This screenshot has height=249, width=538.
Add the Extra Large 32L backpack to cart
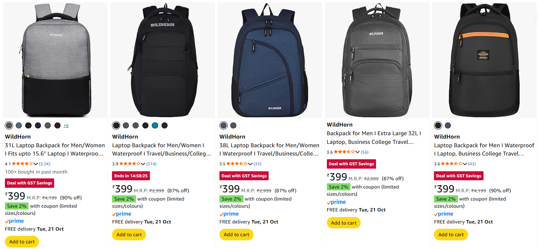(343, 223)
